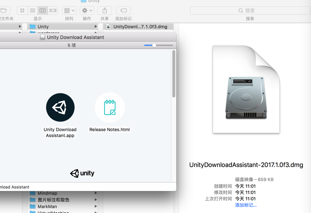Screen dimensions: 311x213
Task: Click the Unity Download Assistant window title
Action: point(75,37)
